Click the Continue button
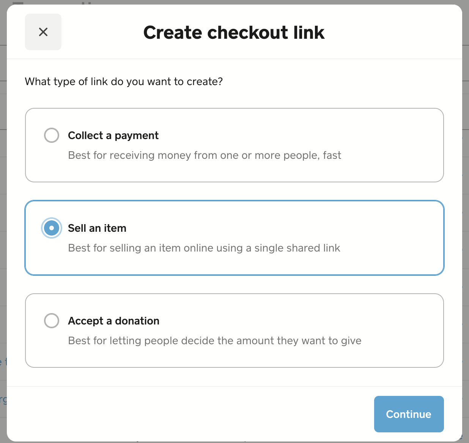 (x=409, y=414)
